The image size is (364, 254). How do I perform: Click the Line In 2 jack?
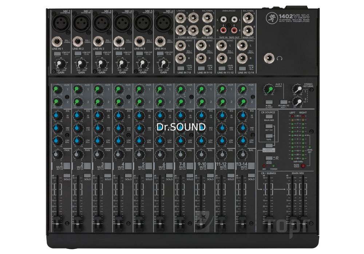pos(78,42)
